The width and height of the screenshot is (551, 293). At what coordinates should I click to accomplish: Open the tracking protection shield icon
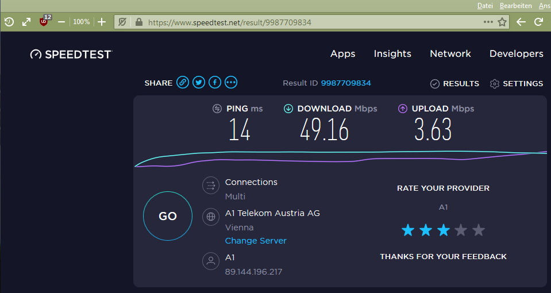point(122,22)
